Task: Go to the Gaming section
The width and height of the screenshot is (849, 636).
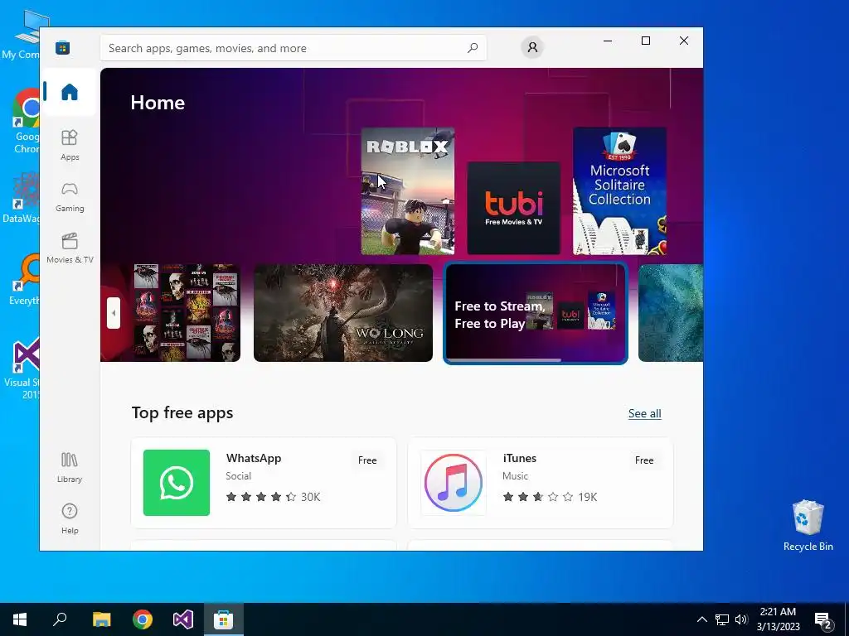Action: [70, 196]
